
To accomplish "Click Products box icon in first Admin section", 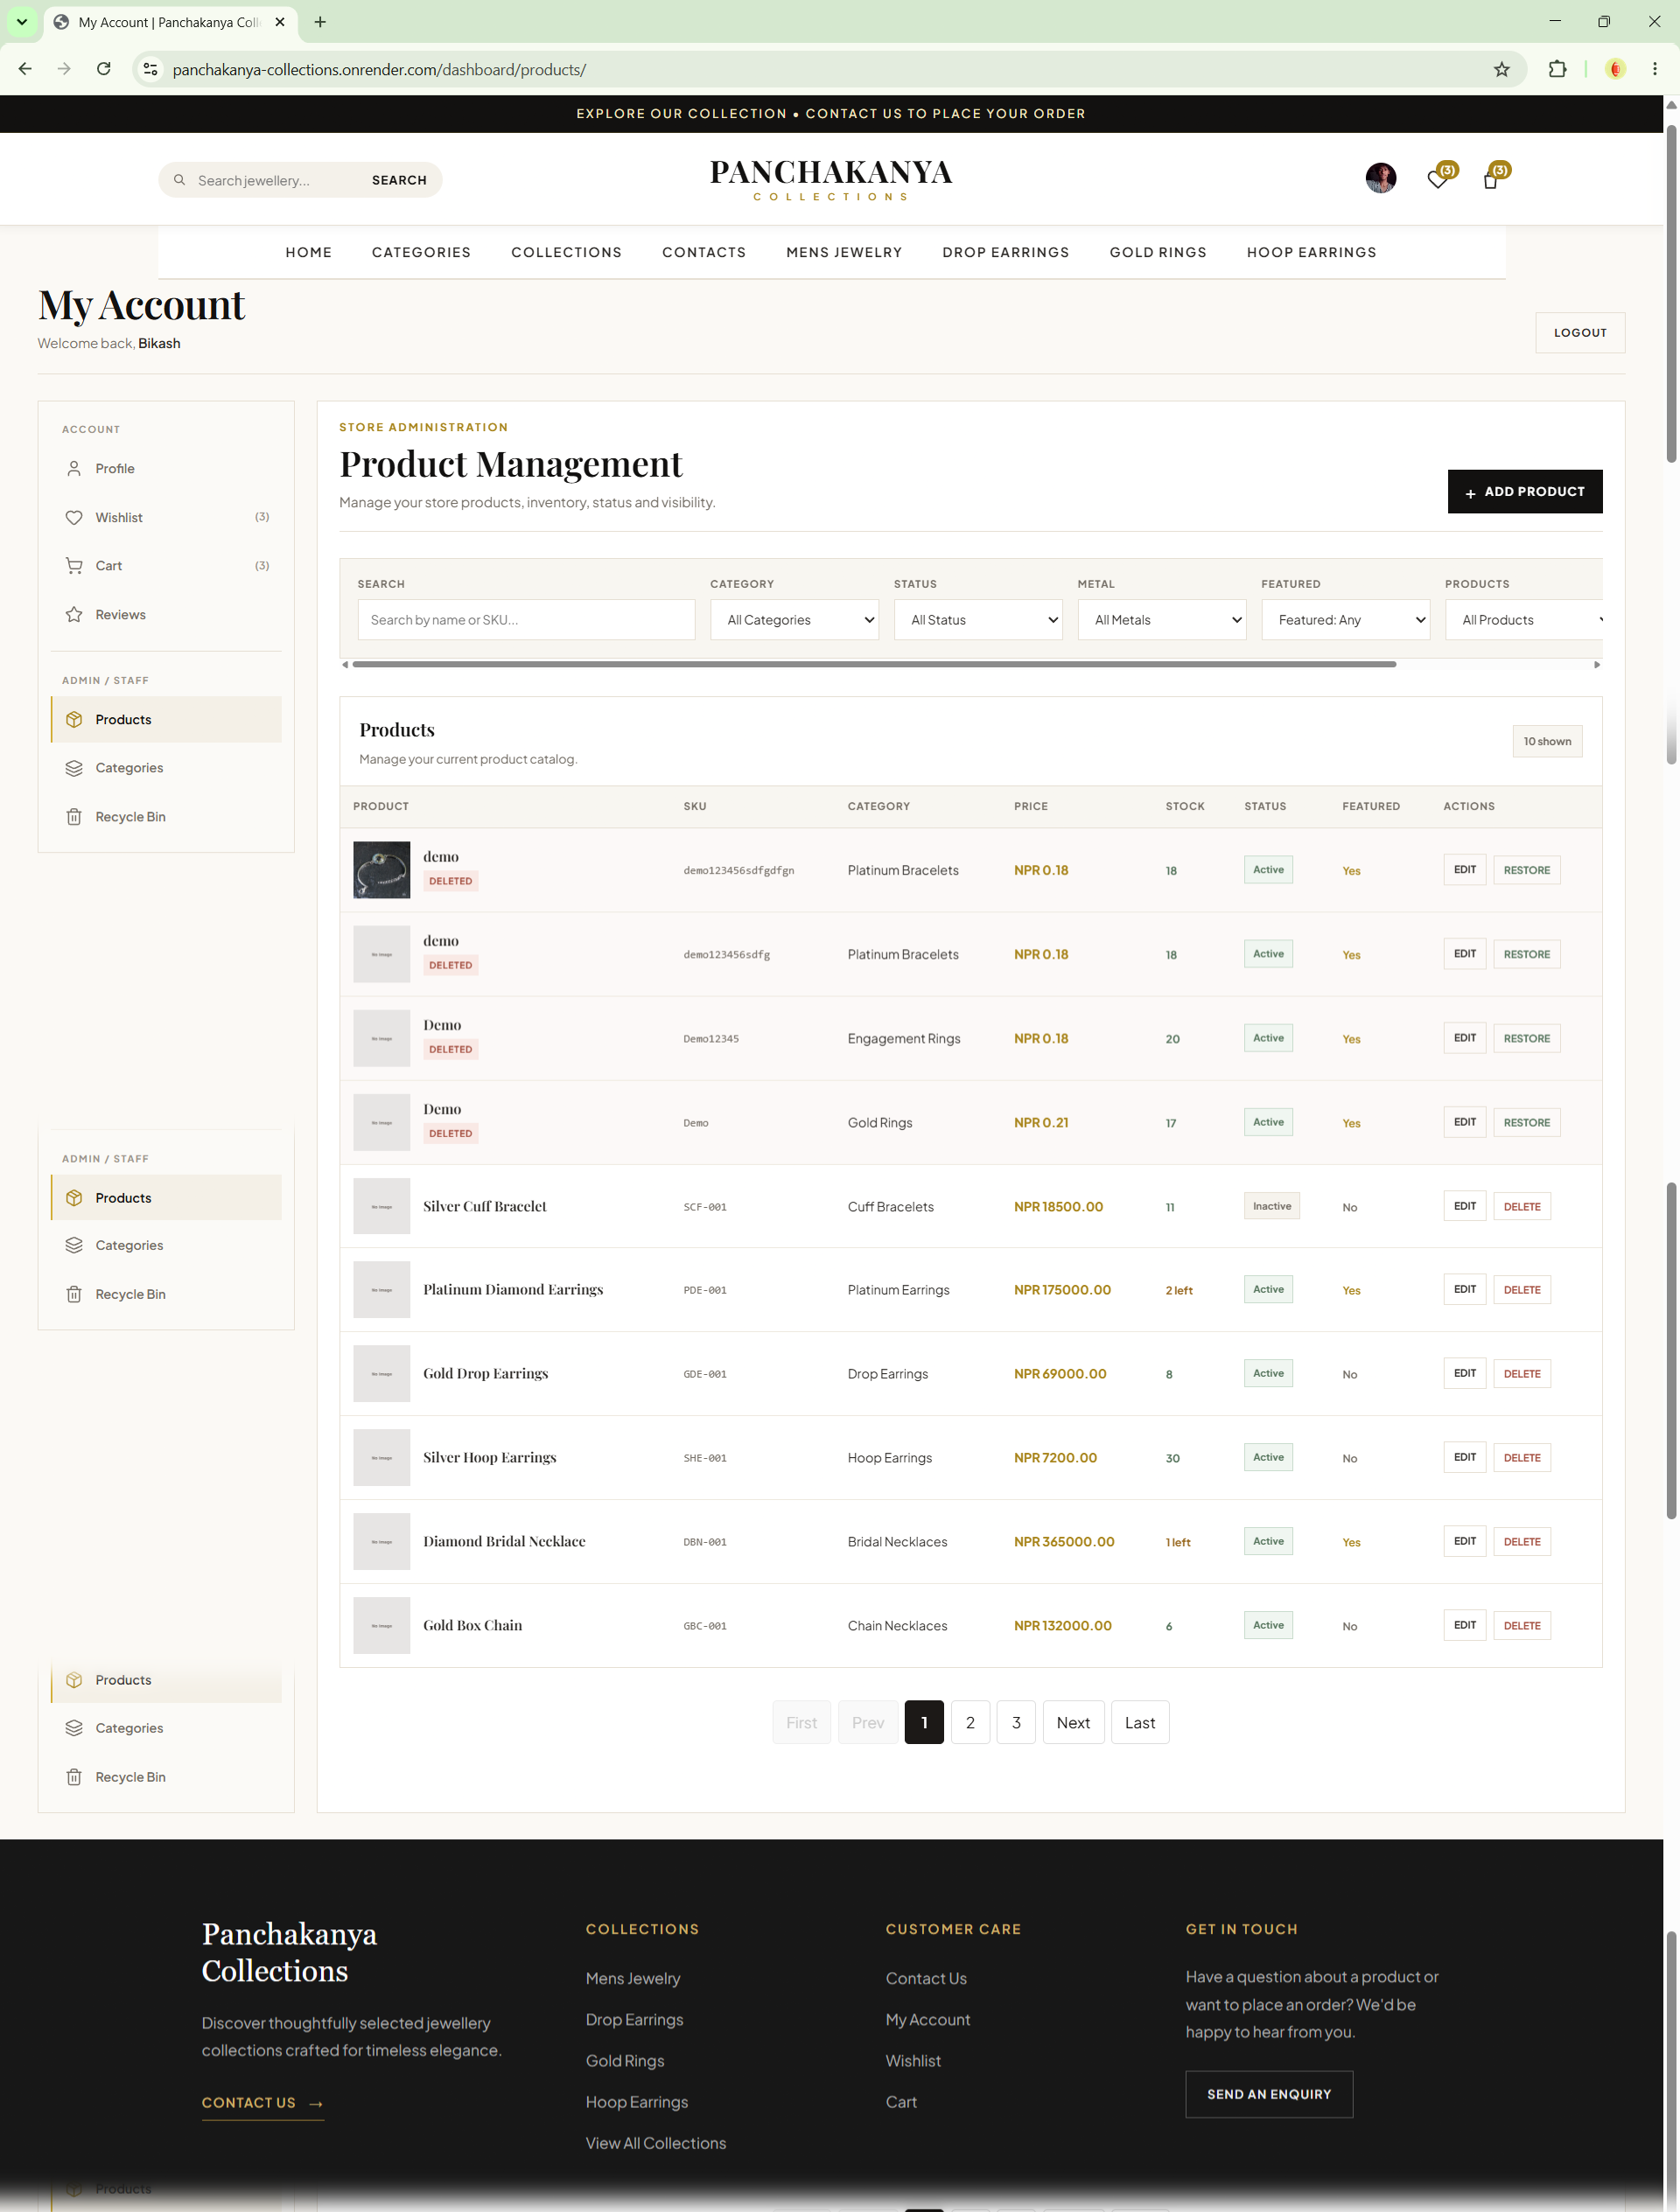I will [x=74, y=719].
